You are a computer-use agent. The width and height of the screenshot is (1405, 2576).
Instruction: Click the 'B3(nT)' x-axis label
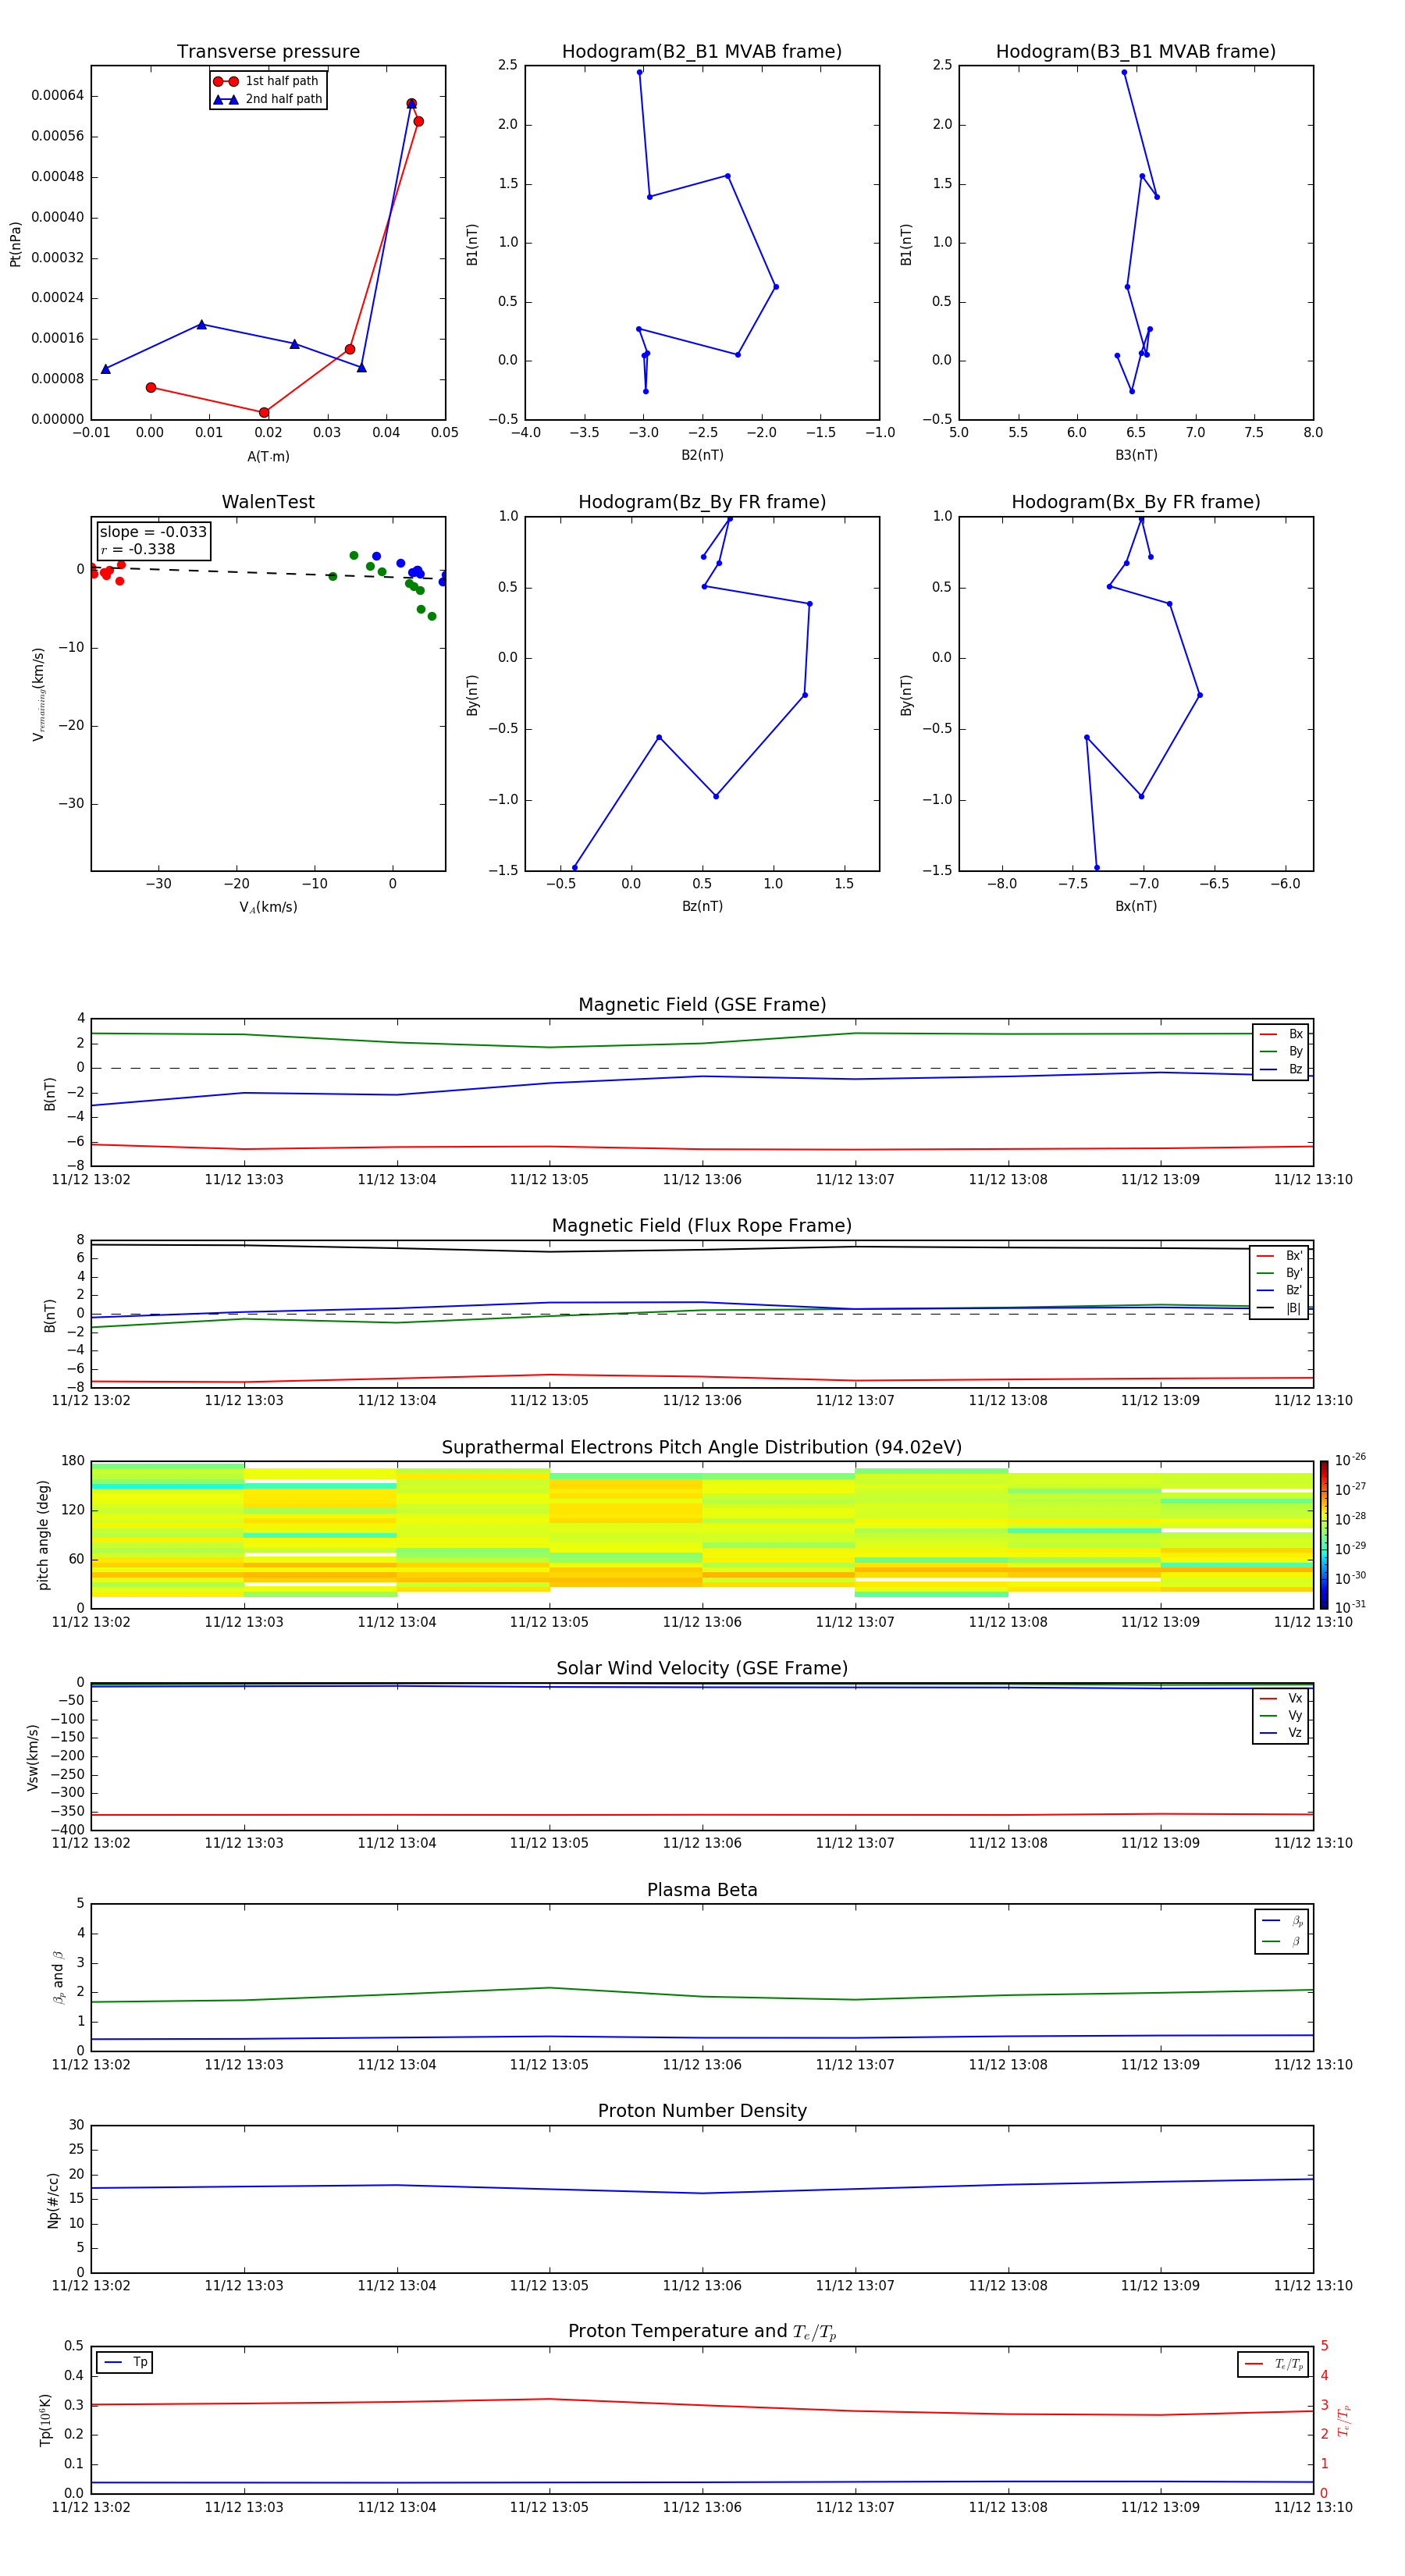1136,455
